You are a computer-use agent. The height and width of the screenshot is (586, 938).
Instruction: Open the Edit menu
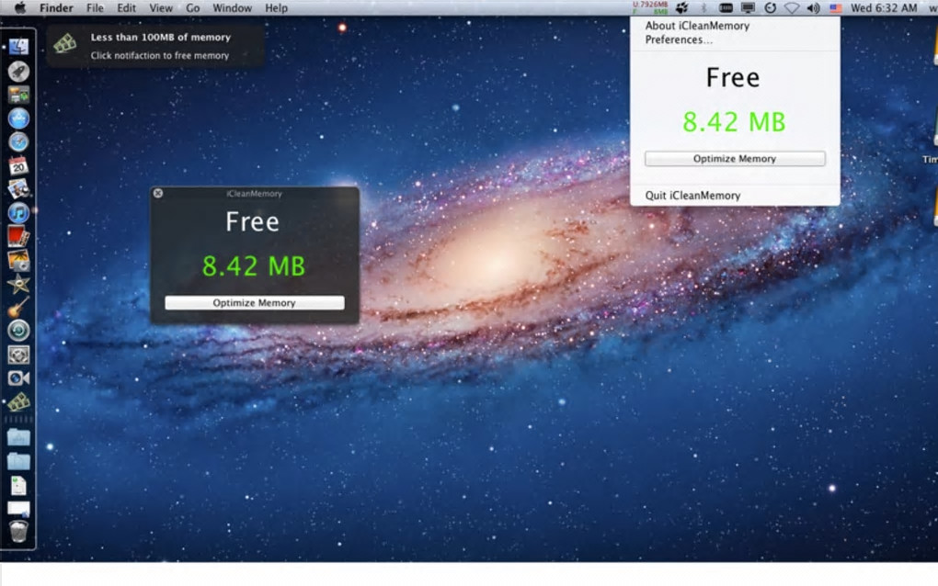[x=126, y=7]
